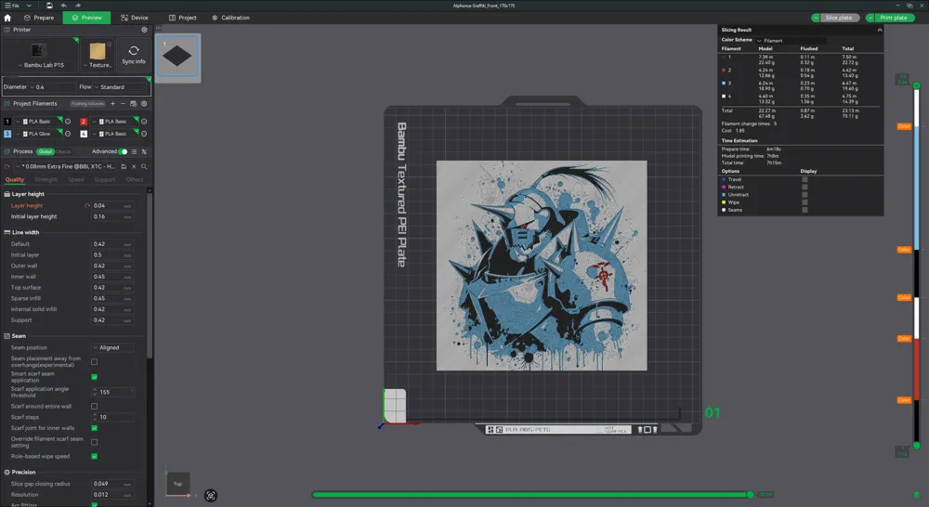Add a new project filament (plus)
The image size is (929, 507).
pyautogui.click(x=112, y=104)
